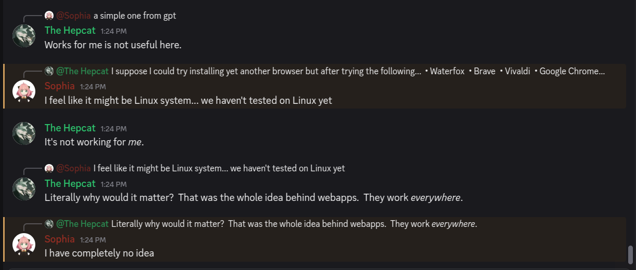Click the 'I have completely no idea' message
This screenshot has height=270, width=636.
click(99, 253)
